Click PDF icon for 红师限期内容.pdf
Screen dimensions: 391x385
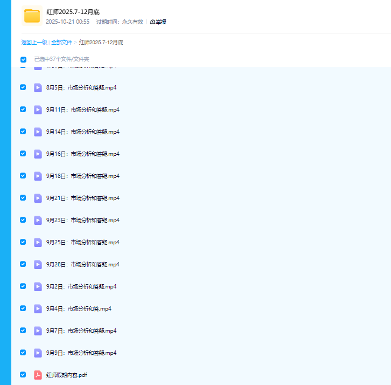38,375
